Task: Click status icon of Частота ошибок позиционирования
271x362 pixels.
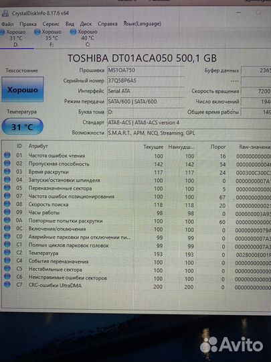Action: [x=7, y=196]
